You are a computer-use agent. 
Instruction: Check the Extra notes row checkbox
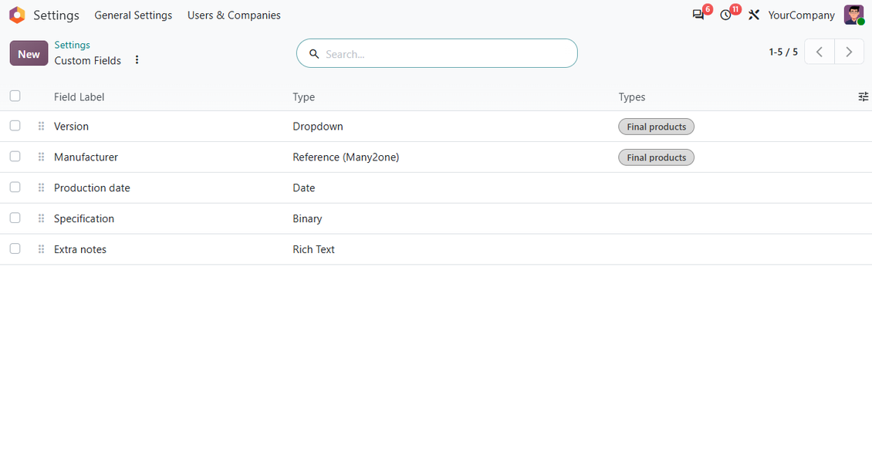click(x=15, y=248)
